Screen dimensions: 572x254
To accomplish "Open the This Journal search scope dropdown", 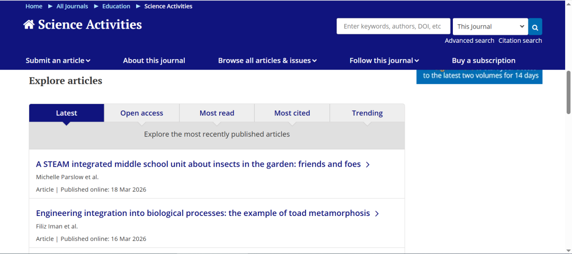I will 490,26.
